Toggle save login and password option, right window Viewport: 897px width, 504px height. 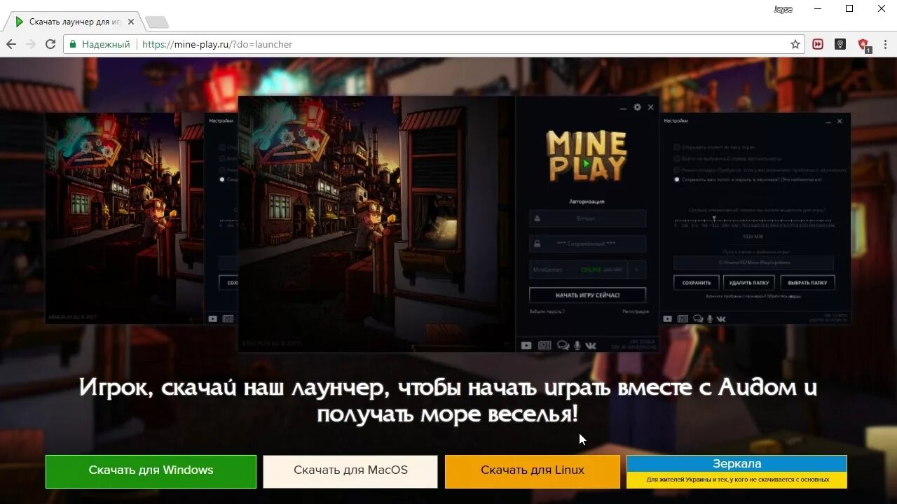point(677,180)
